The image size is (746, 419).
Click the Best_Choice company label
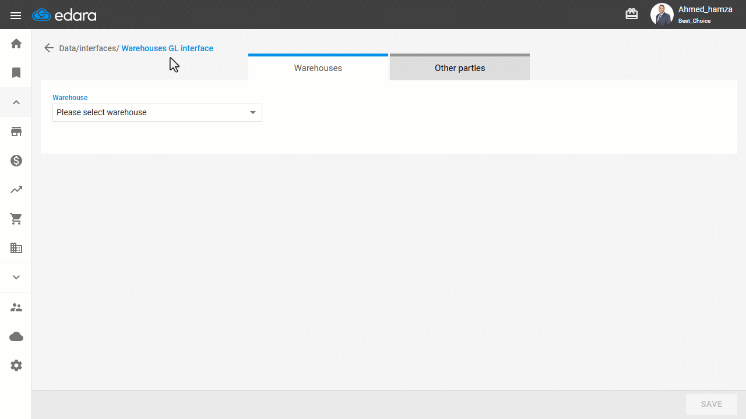click(694, 21)
